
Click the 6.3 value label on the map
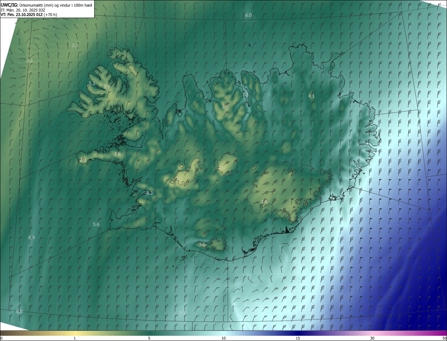[x=149, y=193]
